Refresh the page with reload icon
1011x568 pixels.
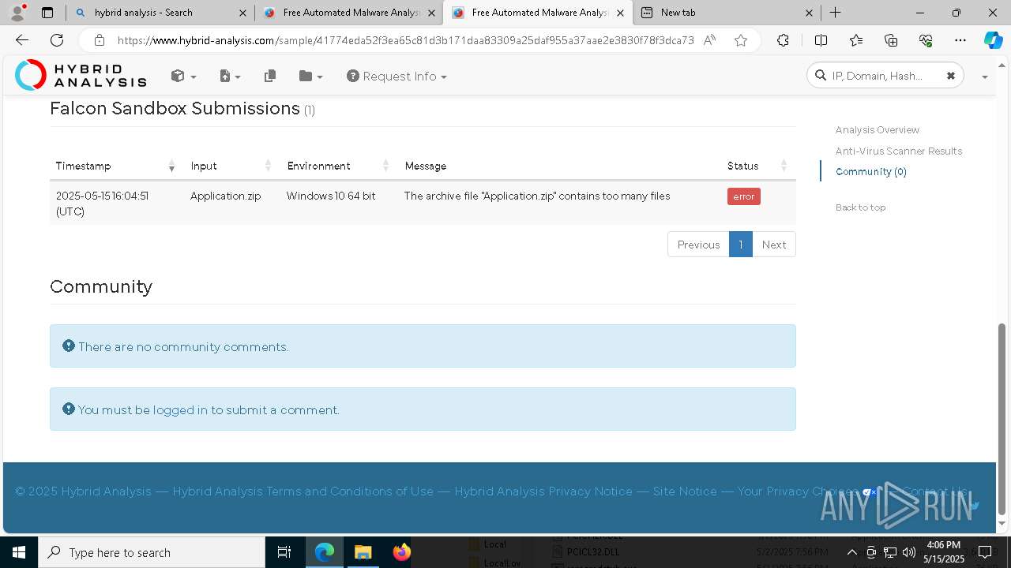(57, 40)
